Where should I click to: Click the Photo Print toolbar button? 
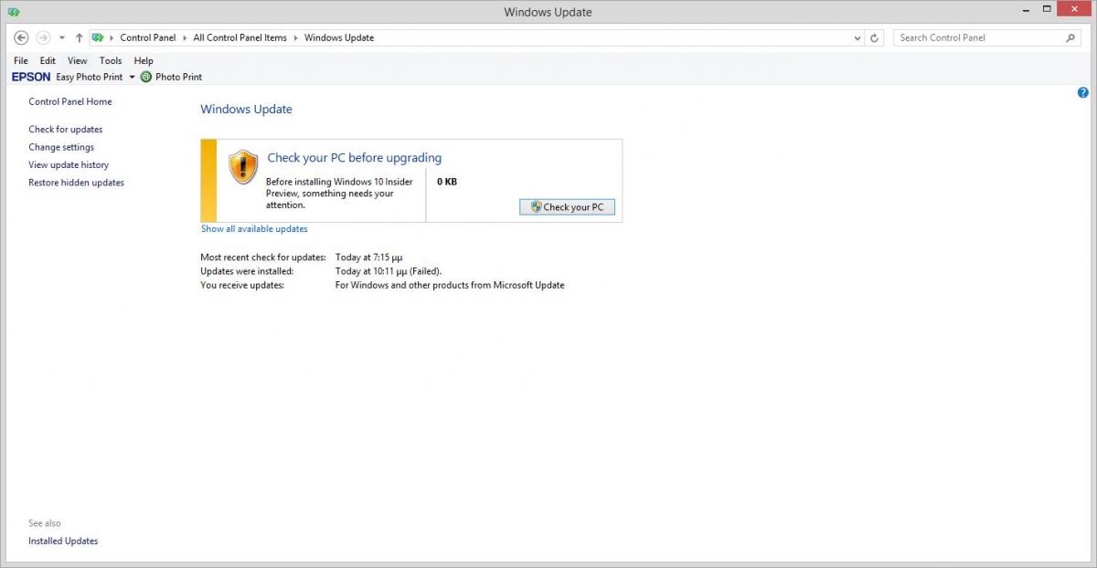coord(171,77)
